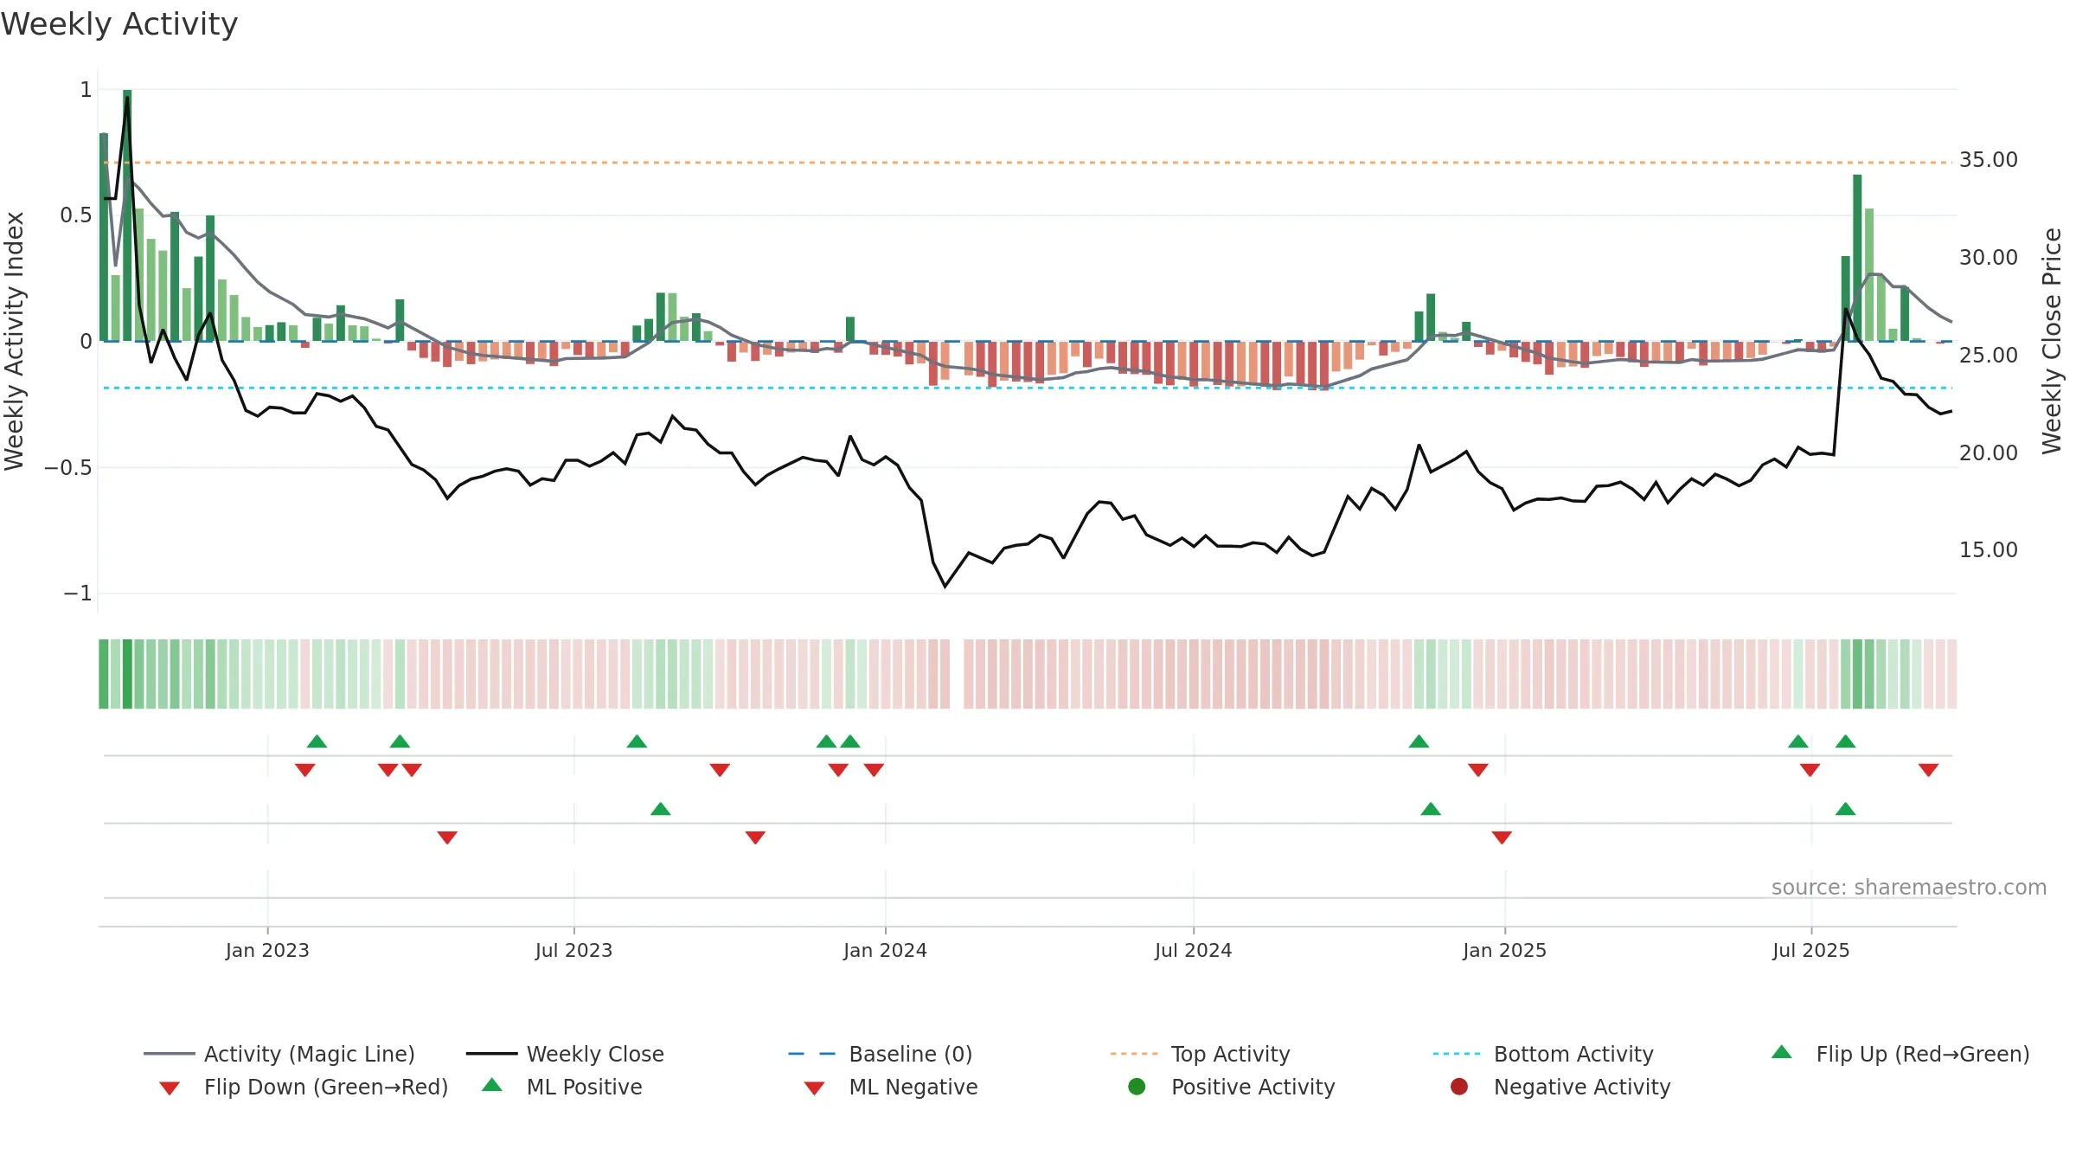Click the Jul 2024 axis label
The image size is (2076, 1168).
tap(1193, 950)
